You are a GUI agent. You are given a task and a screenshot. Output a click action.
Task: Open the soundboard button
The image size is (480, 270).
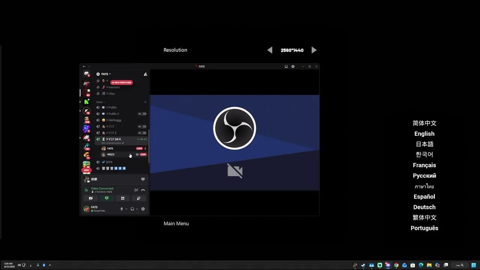(139, 198)
